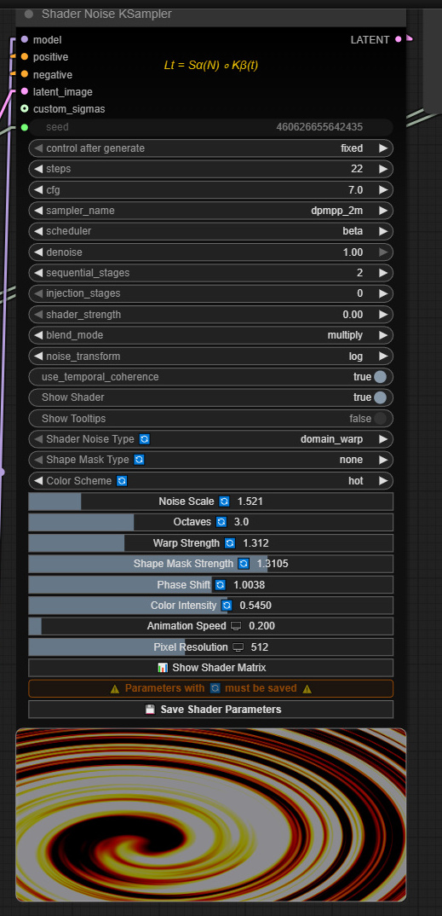
Task: Open the sampler_name dropdown showing dpmpp_2m
Action: [210, 211]
